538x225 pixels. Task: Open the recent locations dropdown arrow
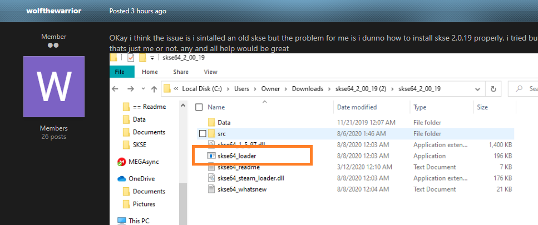[x=144, y=89]
